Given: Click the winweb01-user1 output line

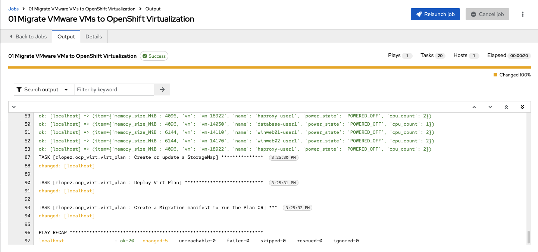Looking at the screenshot, I should 237,132.
